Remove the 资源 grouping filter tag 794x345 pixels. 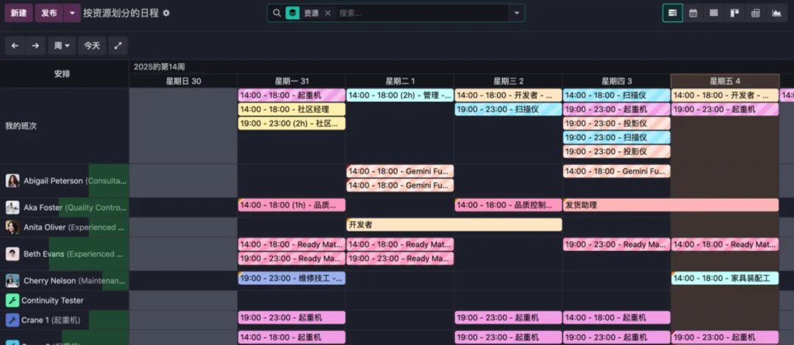click(328, 13)
